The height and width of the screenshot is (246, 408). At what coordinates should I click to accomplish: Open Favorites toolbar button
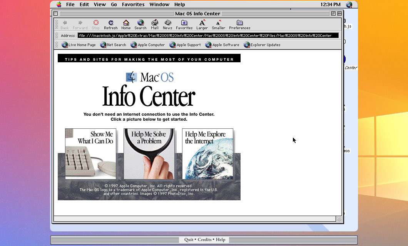(x=184, y=25)
